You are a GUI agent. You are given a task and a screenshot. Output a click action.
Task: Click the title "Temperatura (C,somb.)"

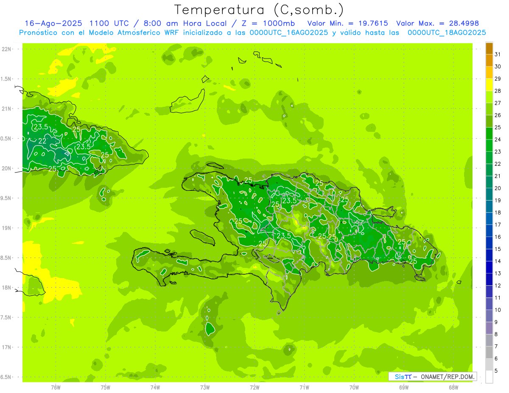click(259, 10)
